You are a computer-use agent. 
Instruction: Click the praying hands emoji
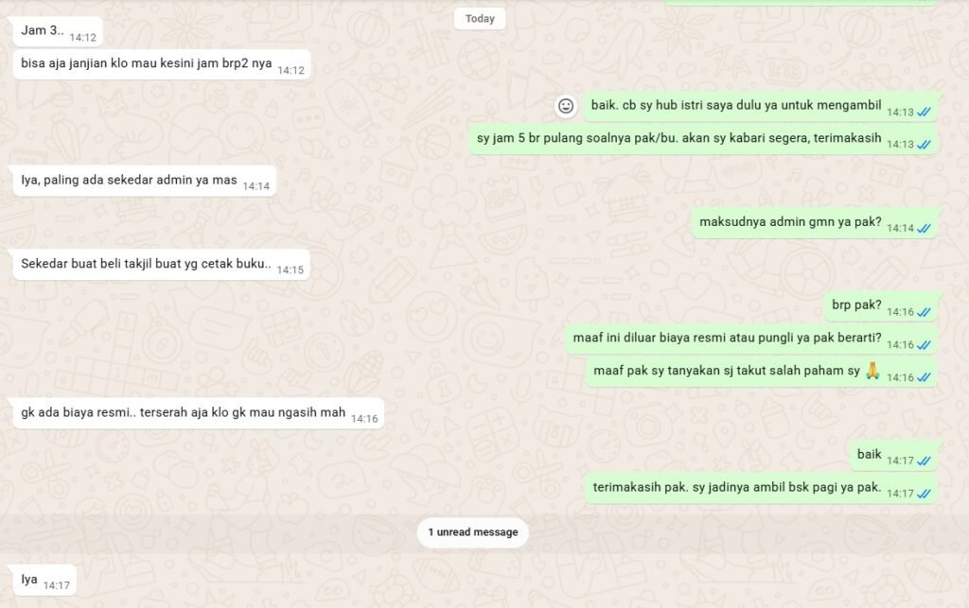click(872, 371)
